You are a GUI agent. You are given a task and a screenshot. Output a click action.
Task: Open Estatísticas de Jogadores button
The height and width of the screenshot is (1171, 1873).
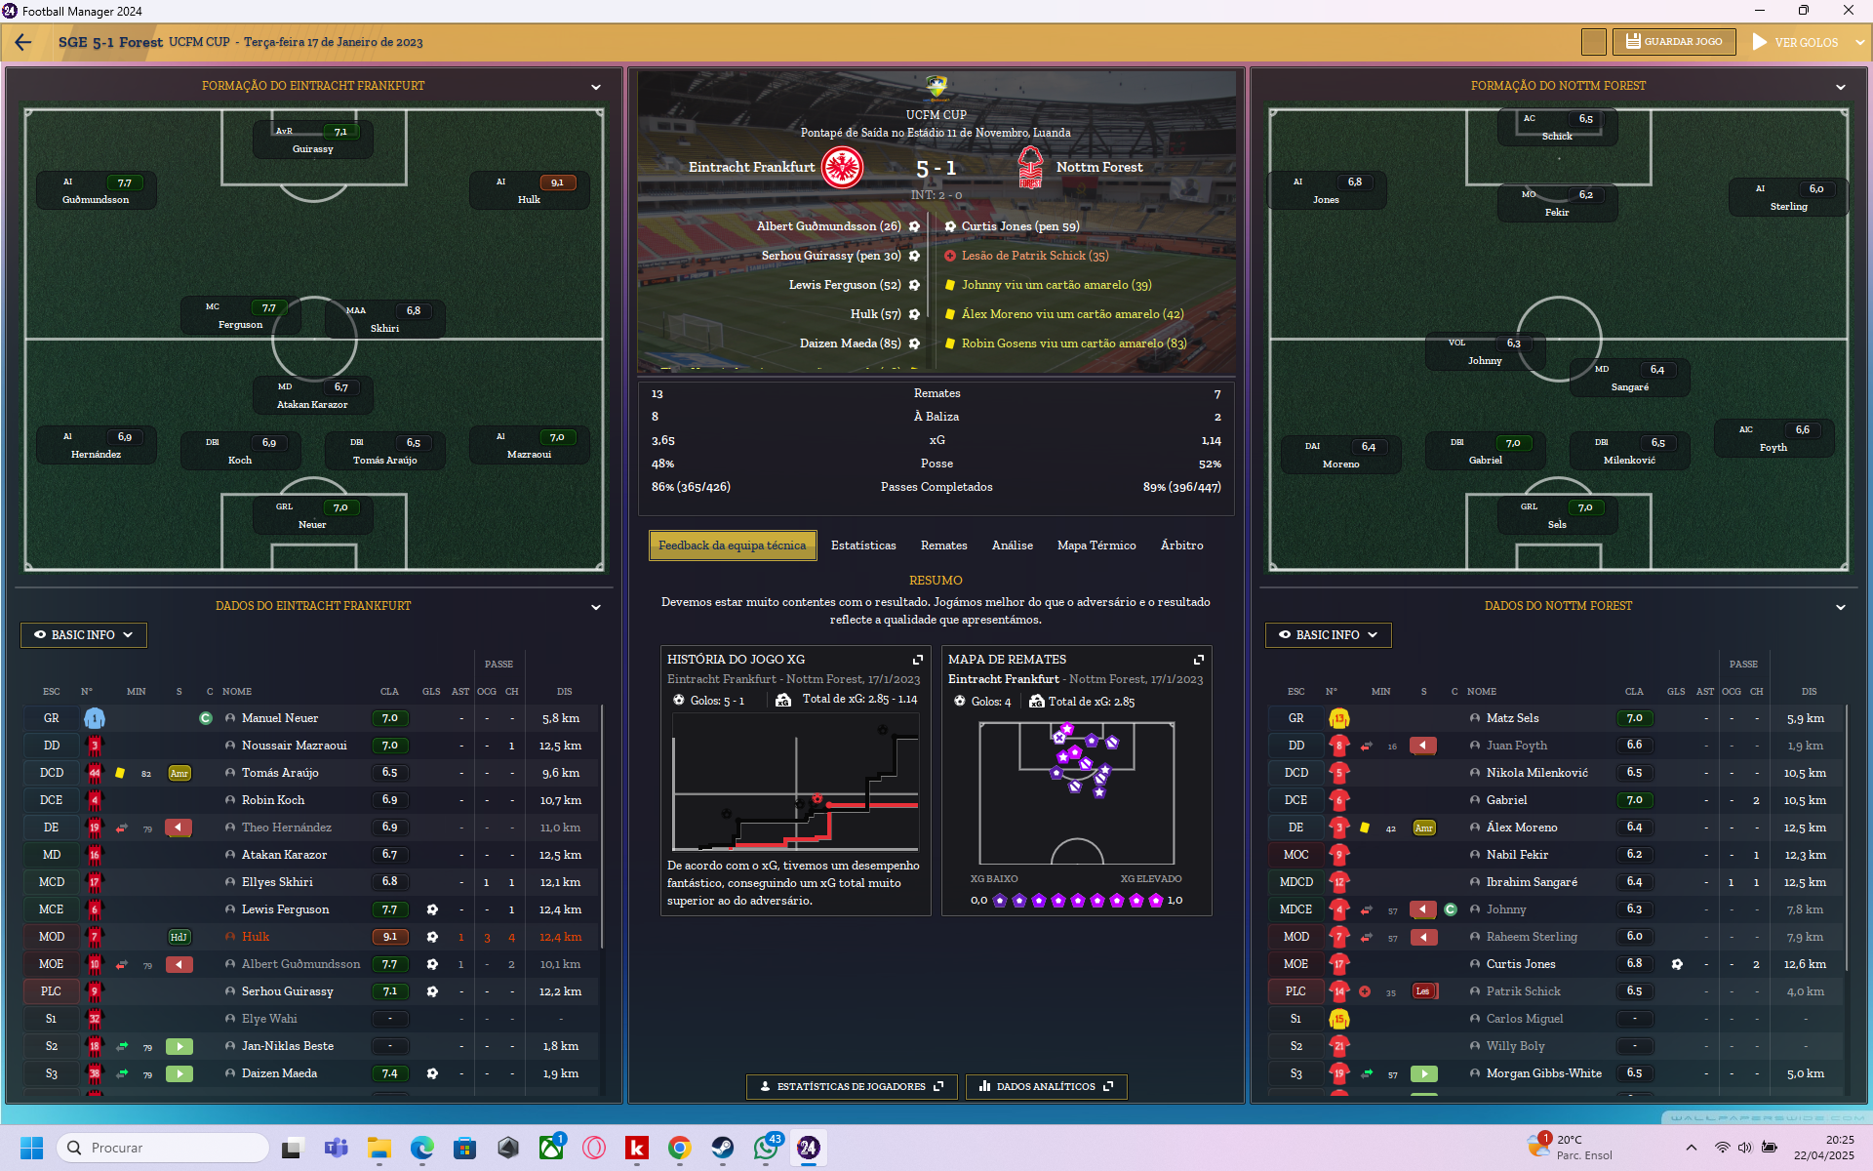pyautogui.click(x=852, y=1086)
